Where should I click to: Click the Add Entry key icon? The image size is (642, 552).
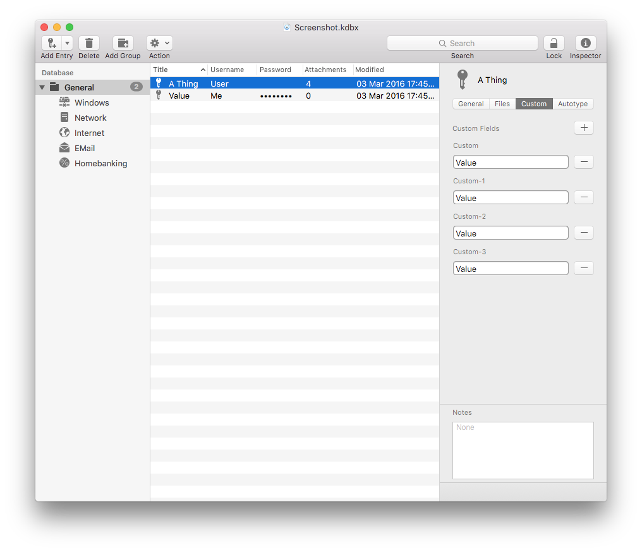click(x=52, y=43)
